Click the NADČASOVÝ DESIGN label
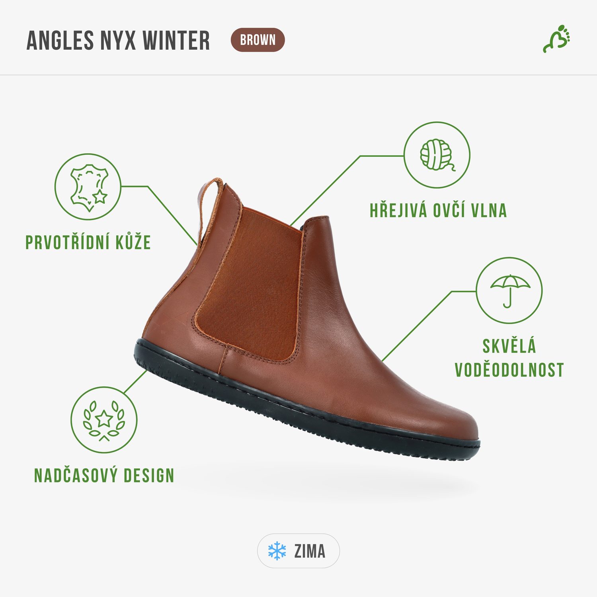The image size is (597, 597). [104, 476]
